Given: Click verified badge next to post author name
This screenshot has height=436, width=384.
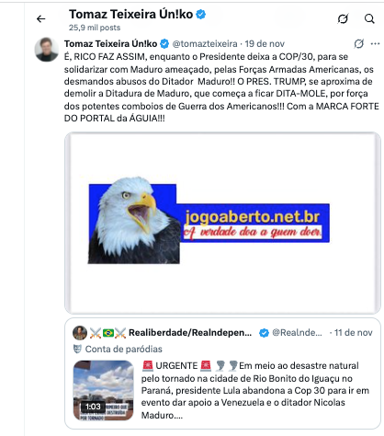Looking at the screenshot, I should 164,44.
